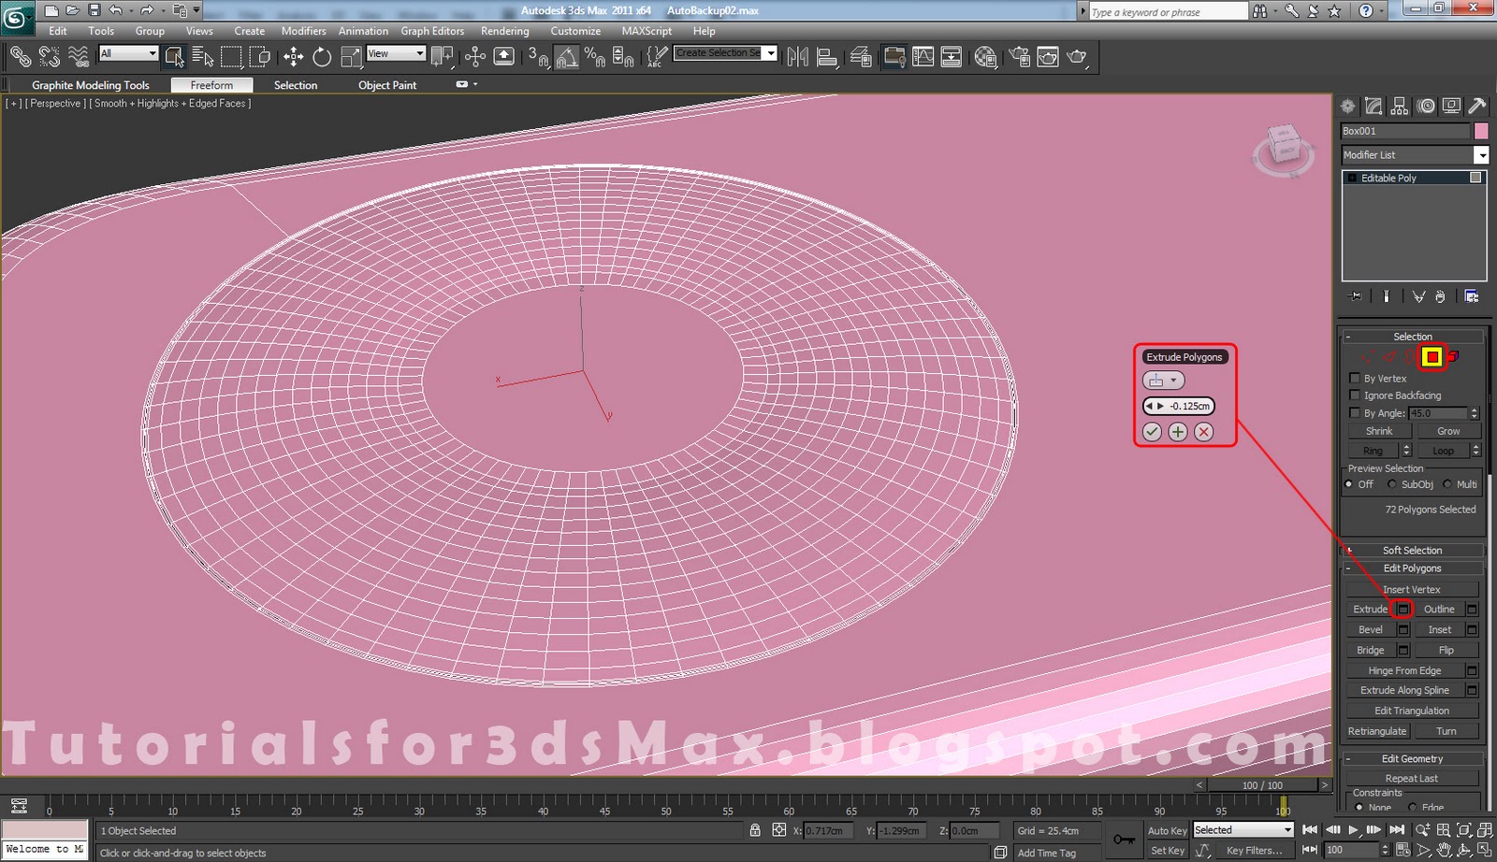Open the Modifiers menu
1497x862 pixels.
point(304,31)
